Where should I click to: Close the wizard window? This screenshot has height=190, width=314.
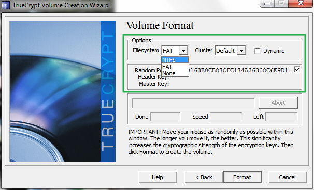(301, 3)
